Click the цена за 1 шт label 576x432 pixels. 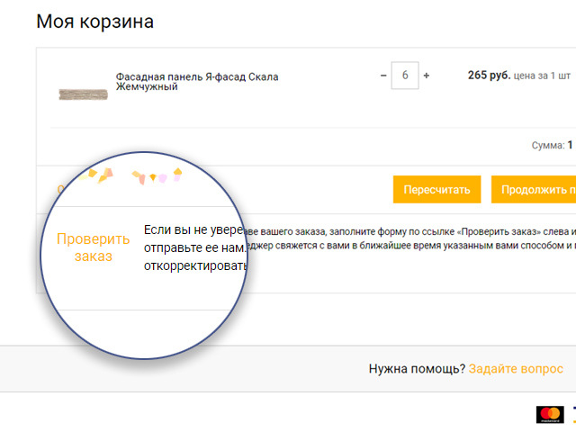[x=543, y=76]
